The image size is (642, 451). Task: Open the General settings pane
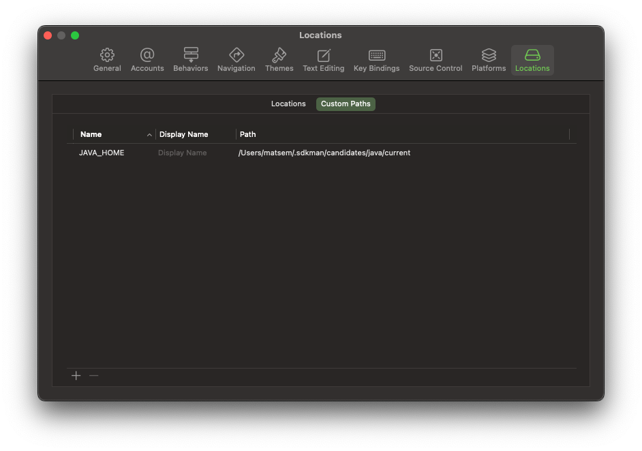pos(107,60)
